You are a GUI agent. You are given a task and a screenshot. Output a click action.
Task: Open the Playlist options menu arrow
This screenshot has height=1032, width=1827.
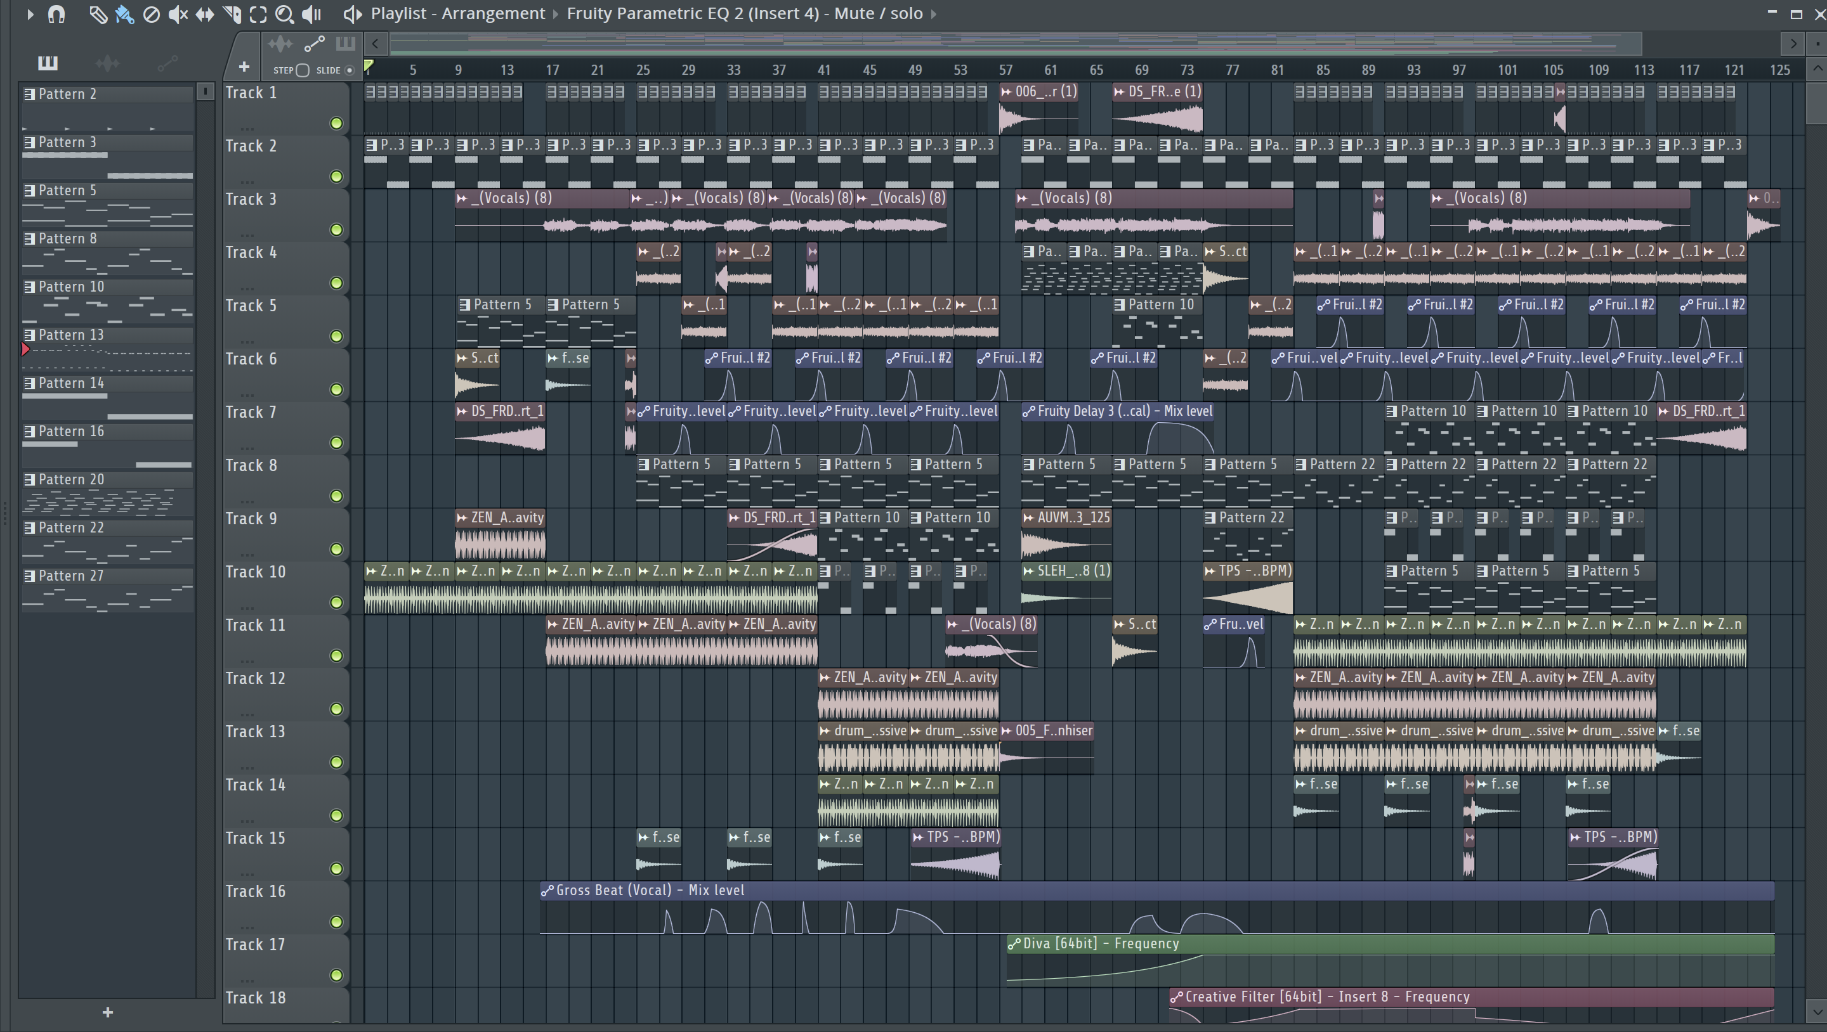pyautogui.click(x=30, y=13)
